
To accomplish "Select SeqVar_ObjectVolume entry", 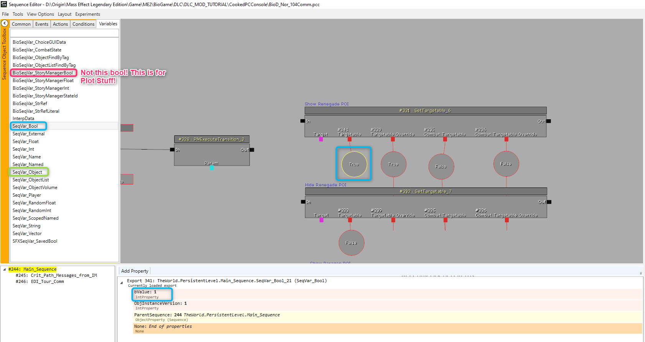I will (35, 187).
